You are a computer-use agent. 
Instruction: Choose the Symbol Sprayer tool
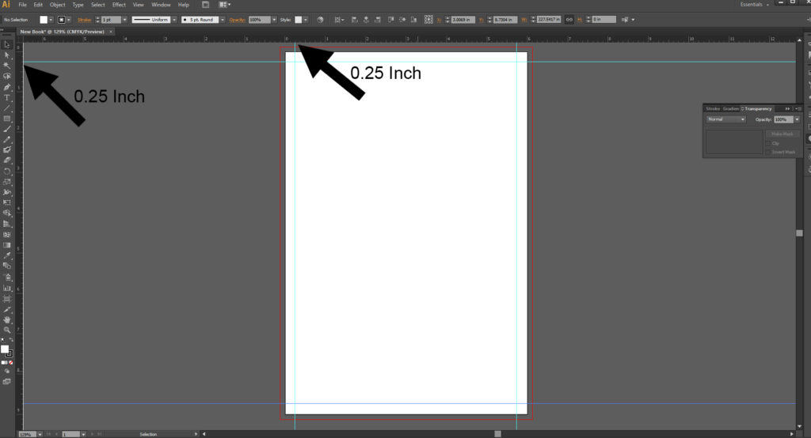click(6, 277)
